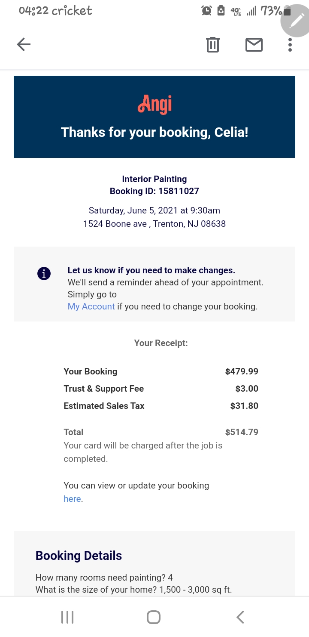
Task: Tap the 'Thanks for your booking' banner
Action: coord(154,132)
